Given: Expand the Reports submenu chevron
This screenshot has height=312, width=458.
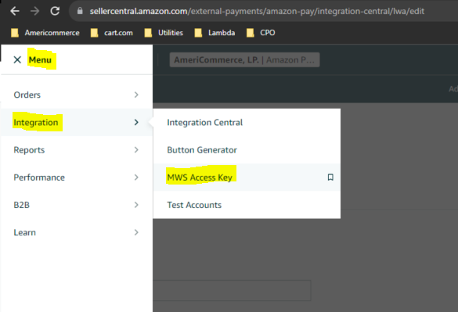Looking at the screenshot, I should (136, 150).
